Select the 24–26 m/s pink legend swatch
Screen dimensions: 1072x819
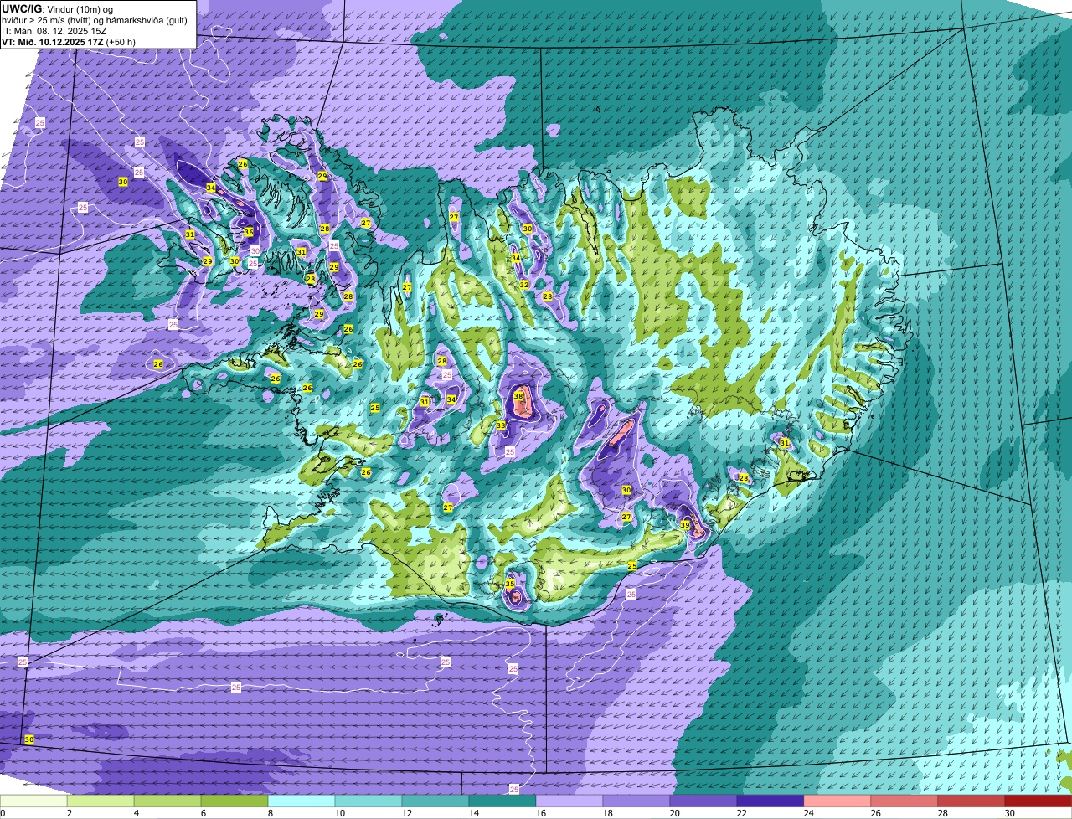point(837,801)
